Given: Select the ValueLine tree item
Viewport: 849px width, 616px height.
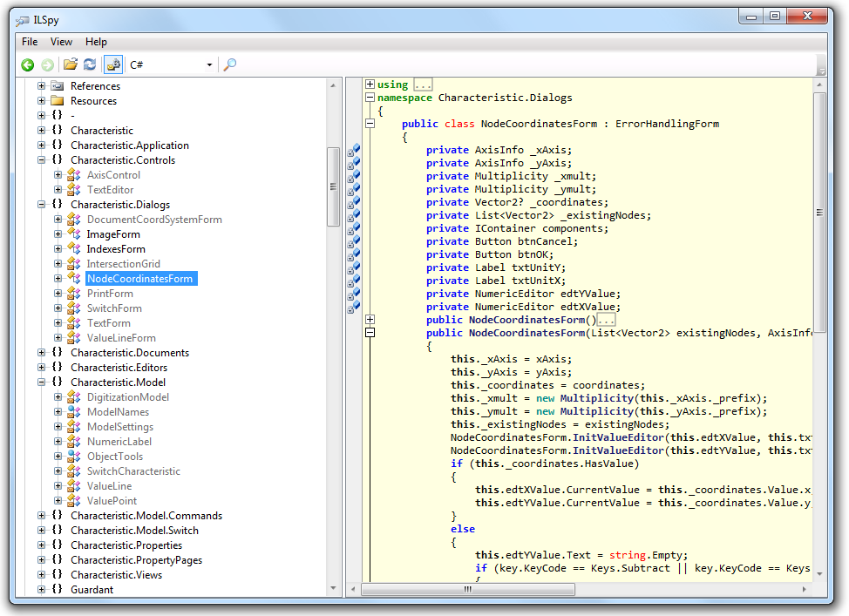Looking at the screenshot, I should pos(109,485).
